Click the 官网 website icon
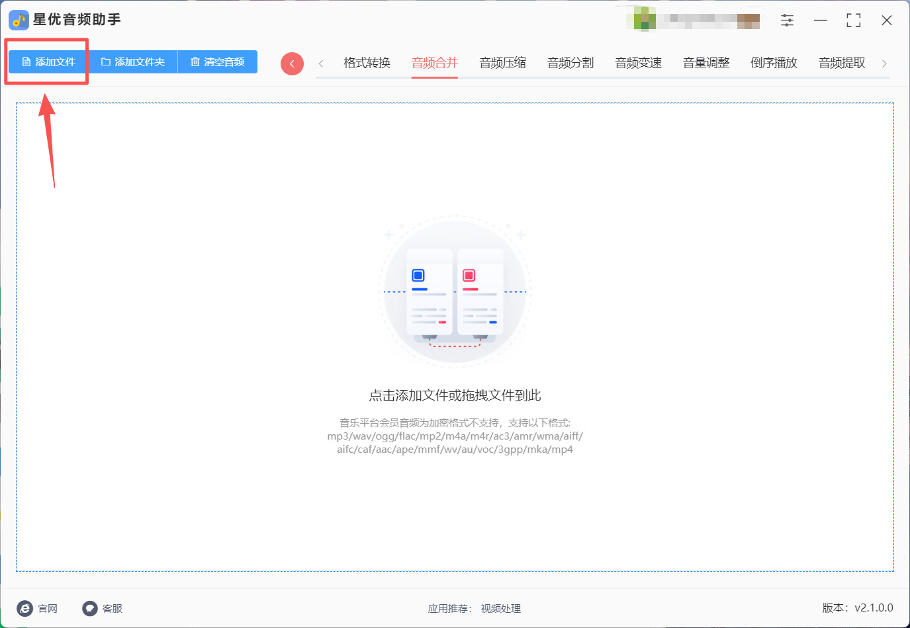The image size is (910, 628). pos(25,608)
